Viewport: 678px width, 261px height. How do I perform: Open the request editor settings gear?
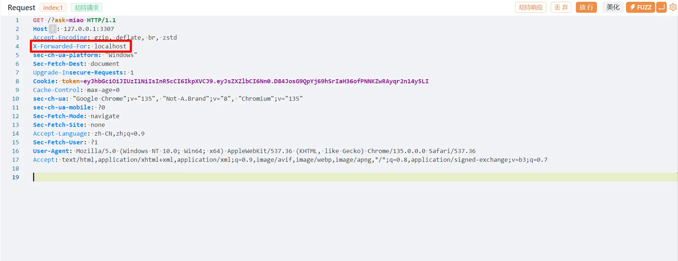click(x=673, y=7)
